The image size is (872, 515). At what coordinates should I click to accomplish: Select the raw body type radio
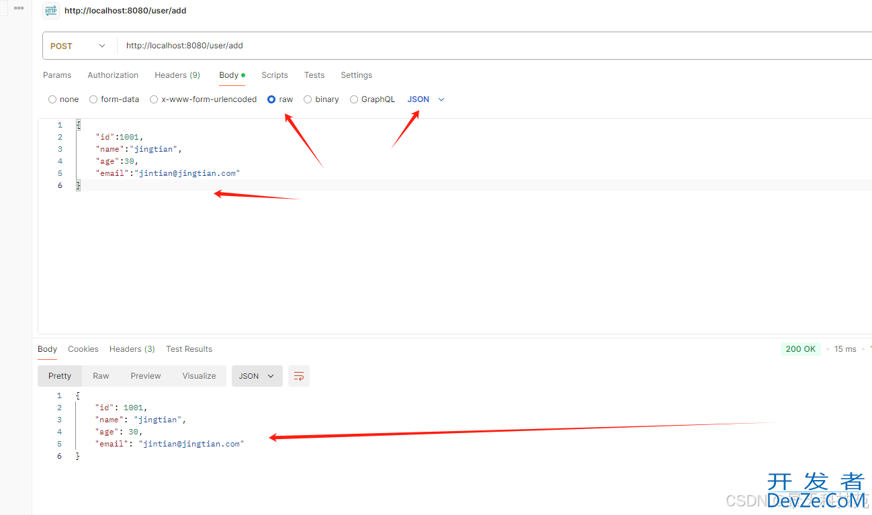[271, 99]
